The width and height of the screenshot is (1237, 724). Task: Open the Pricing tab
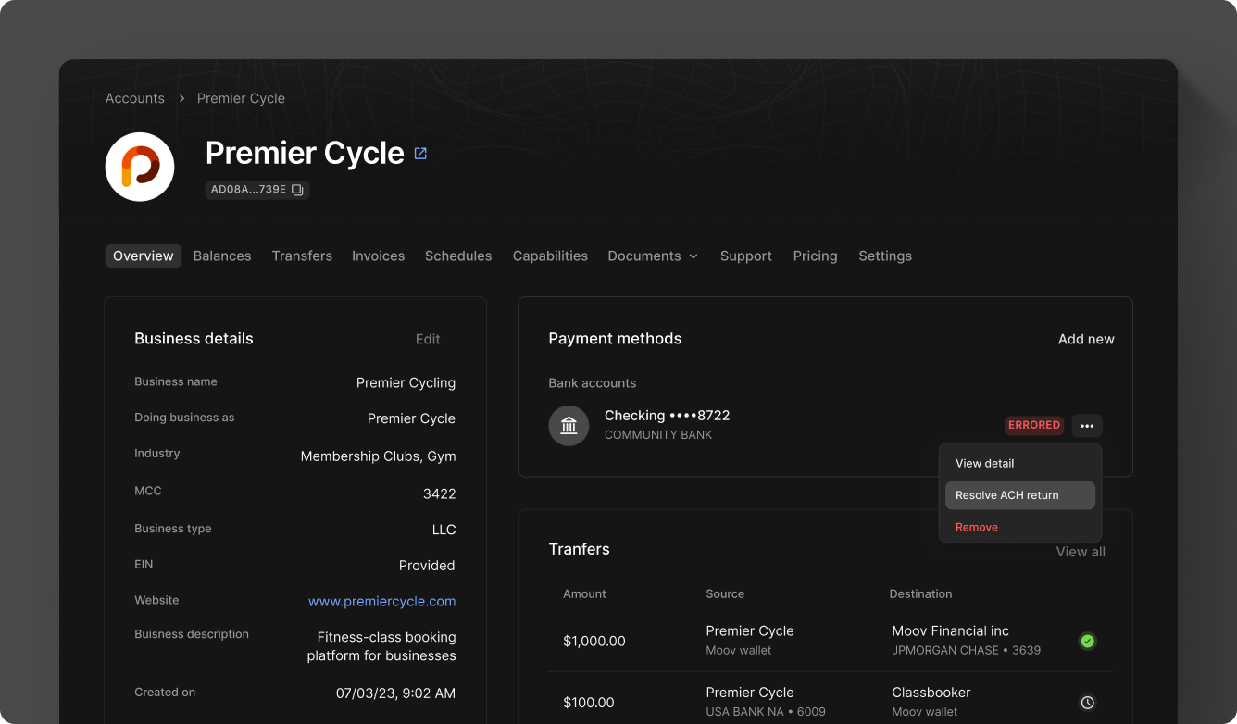[x=815, y=256]
